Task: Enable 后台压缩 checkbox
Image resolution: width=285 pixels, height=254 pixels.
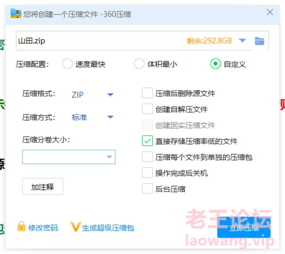Action: [x=147, y=188]
